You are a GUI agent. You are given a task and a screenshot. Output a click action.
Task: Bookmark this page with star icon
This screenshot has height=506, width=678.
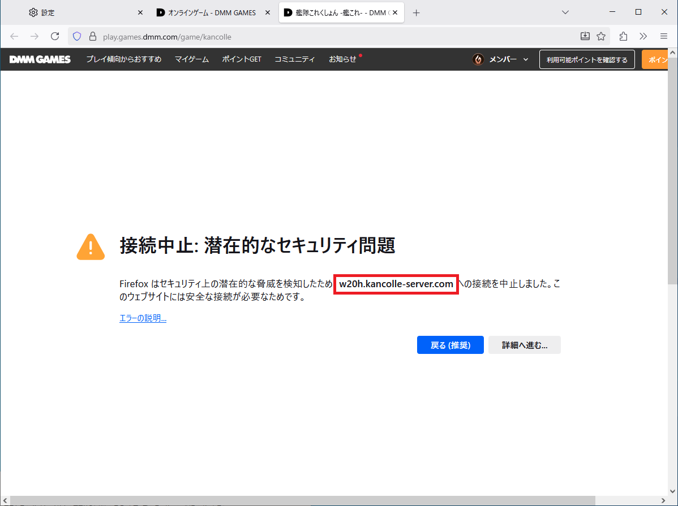601,36
